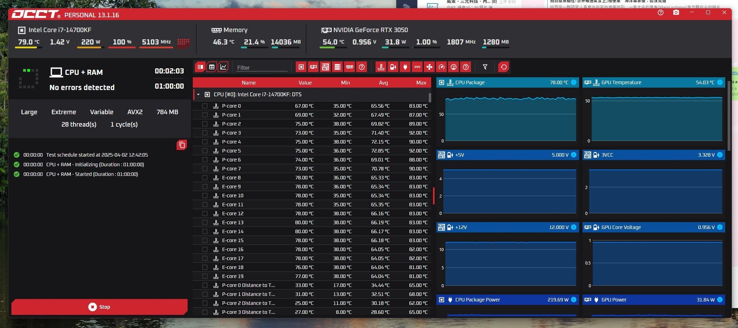Switch to table-only view icon
The height and width of the screenshot is (328, 738).
pos(212,67)
